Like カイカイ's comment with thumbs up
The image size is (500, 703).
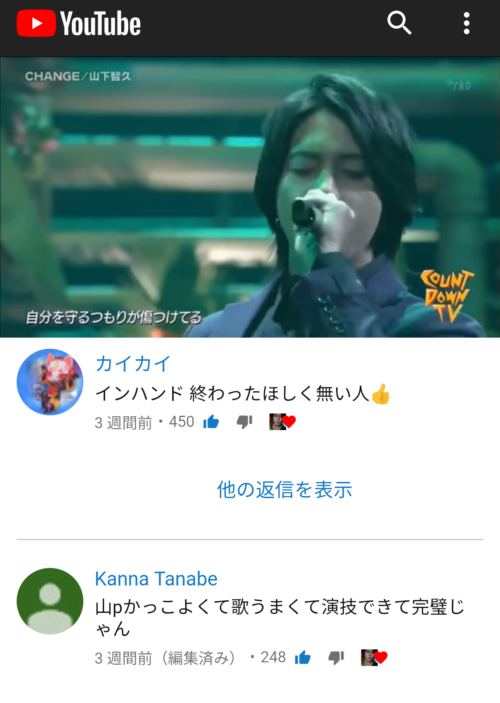[x=211, y=422]
